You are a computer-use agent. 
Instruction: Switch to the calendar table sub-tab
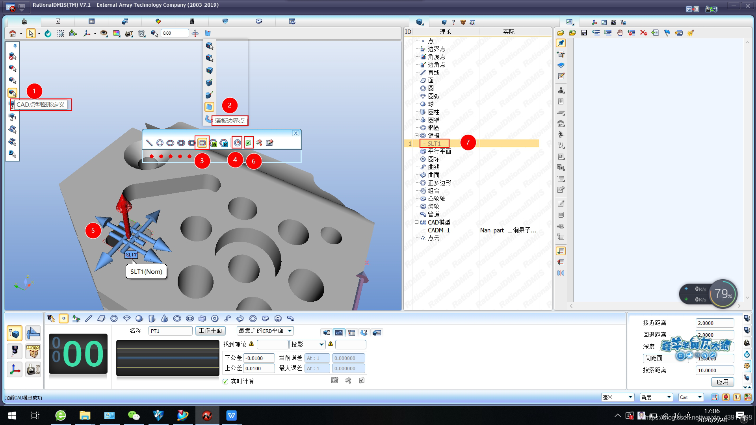coord(351,332)
